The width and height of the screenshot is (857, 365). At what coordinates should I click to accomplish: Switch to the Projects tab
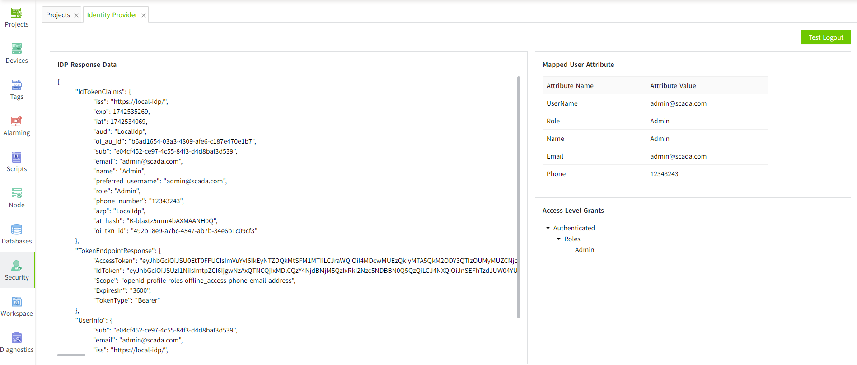[58, 15]
